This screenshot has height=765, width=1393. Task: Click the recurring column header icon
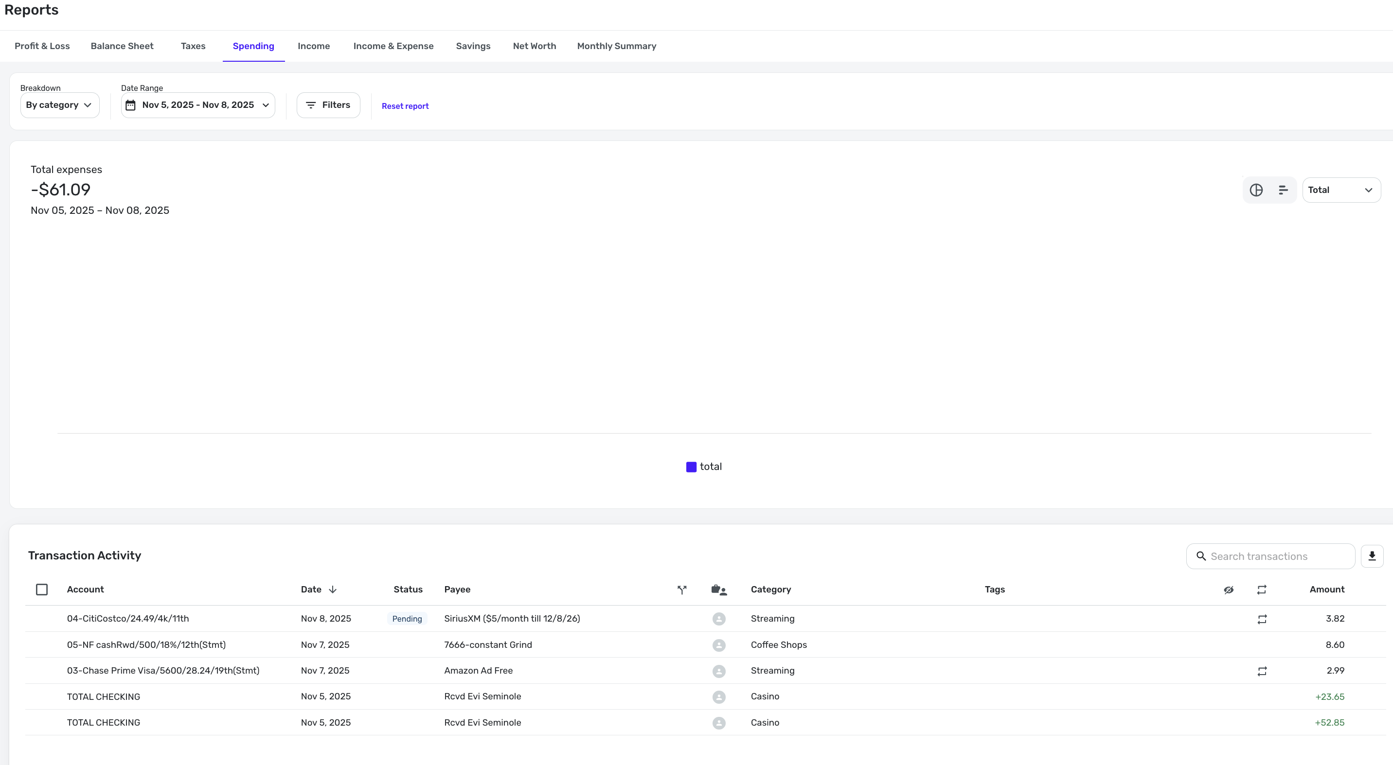(1262, 590)
